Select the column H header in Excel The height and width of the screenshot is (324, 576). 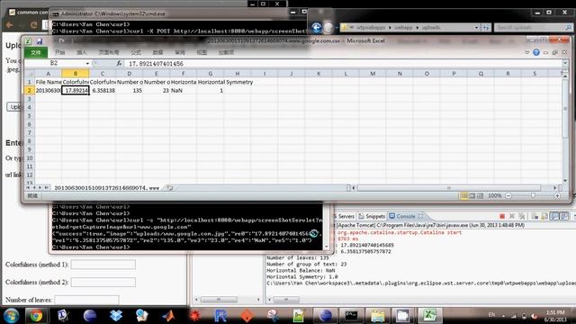[238, 74]
